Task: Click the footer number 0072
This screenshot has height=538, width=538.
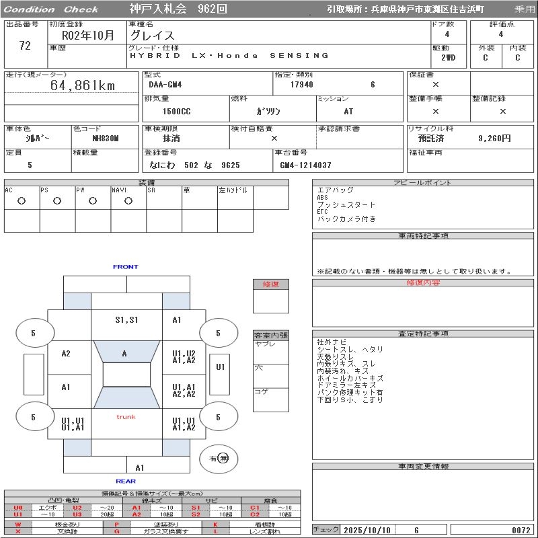Action: (521, 530)
